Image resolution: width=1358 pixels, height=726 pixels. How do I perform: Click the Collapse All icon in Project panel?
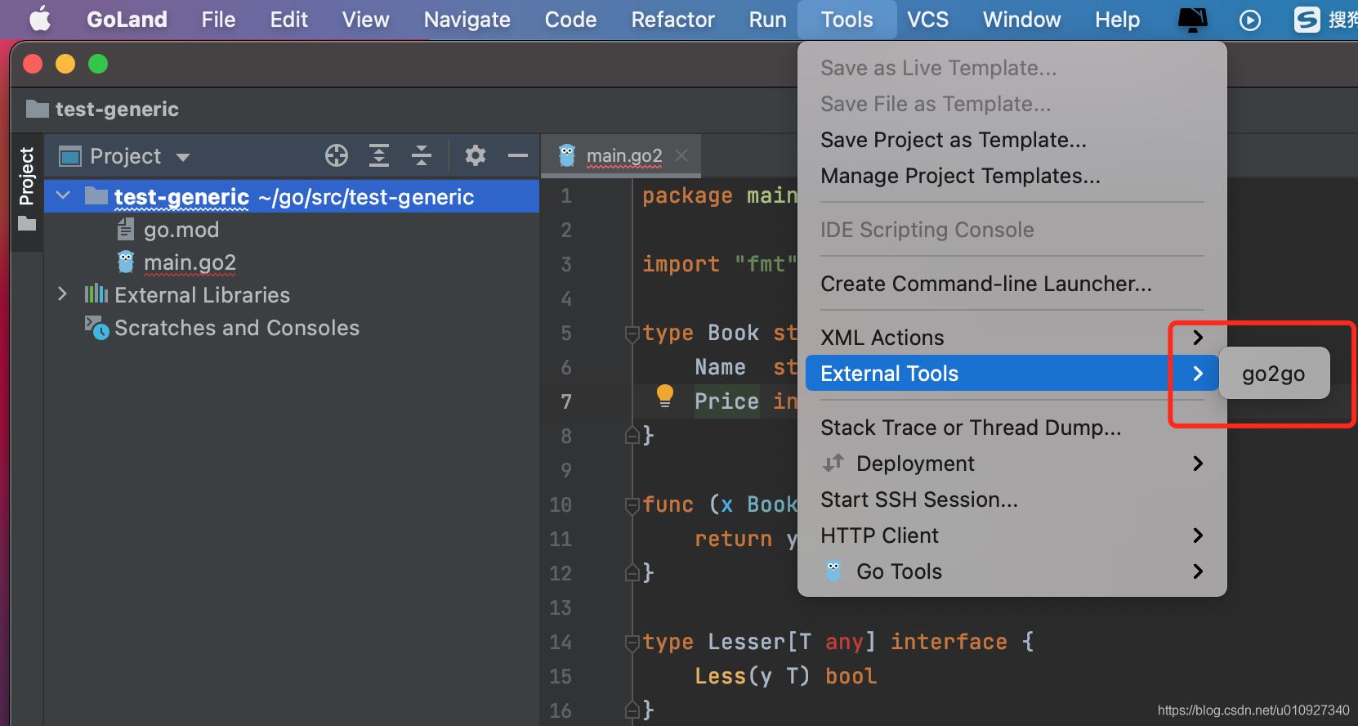[x=422, y=155]
